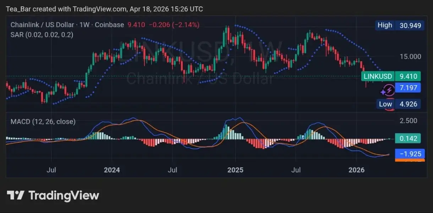Select the blue 7.197 price badge
The height and width of the screenshot is (213, 433).
tap(409, 88)
